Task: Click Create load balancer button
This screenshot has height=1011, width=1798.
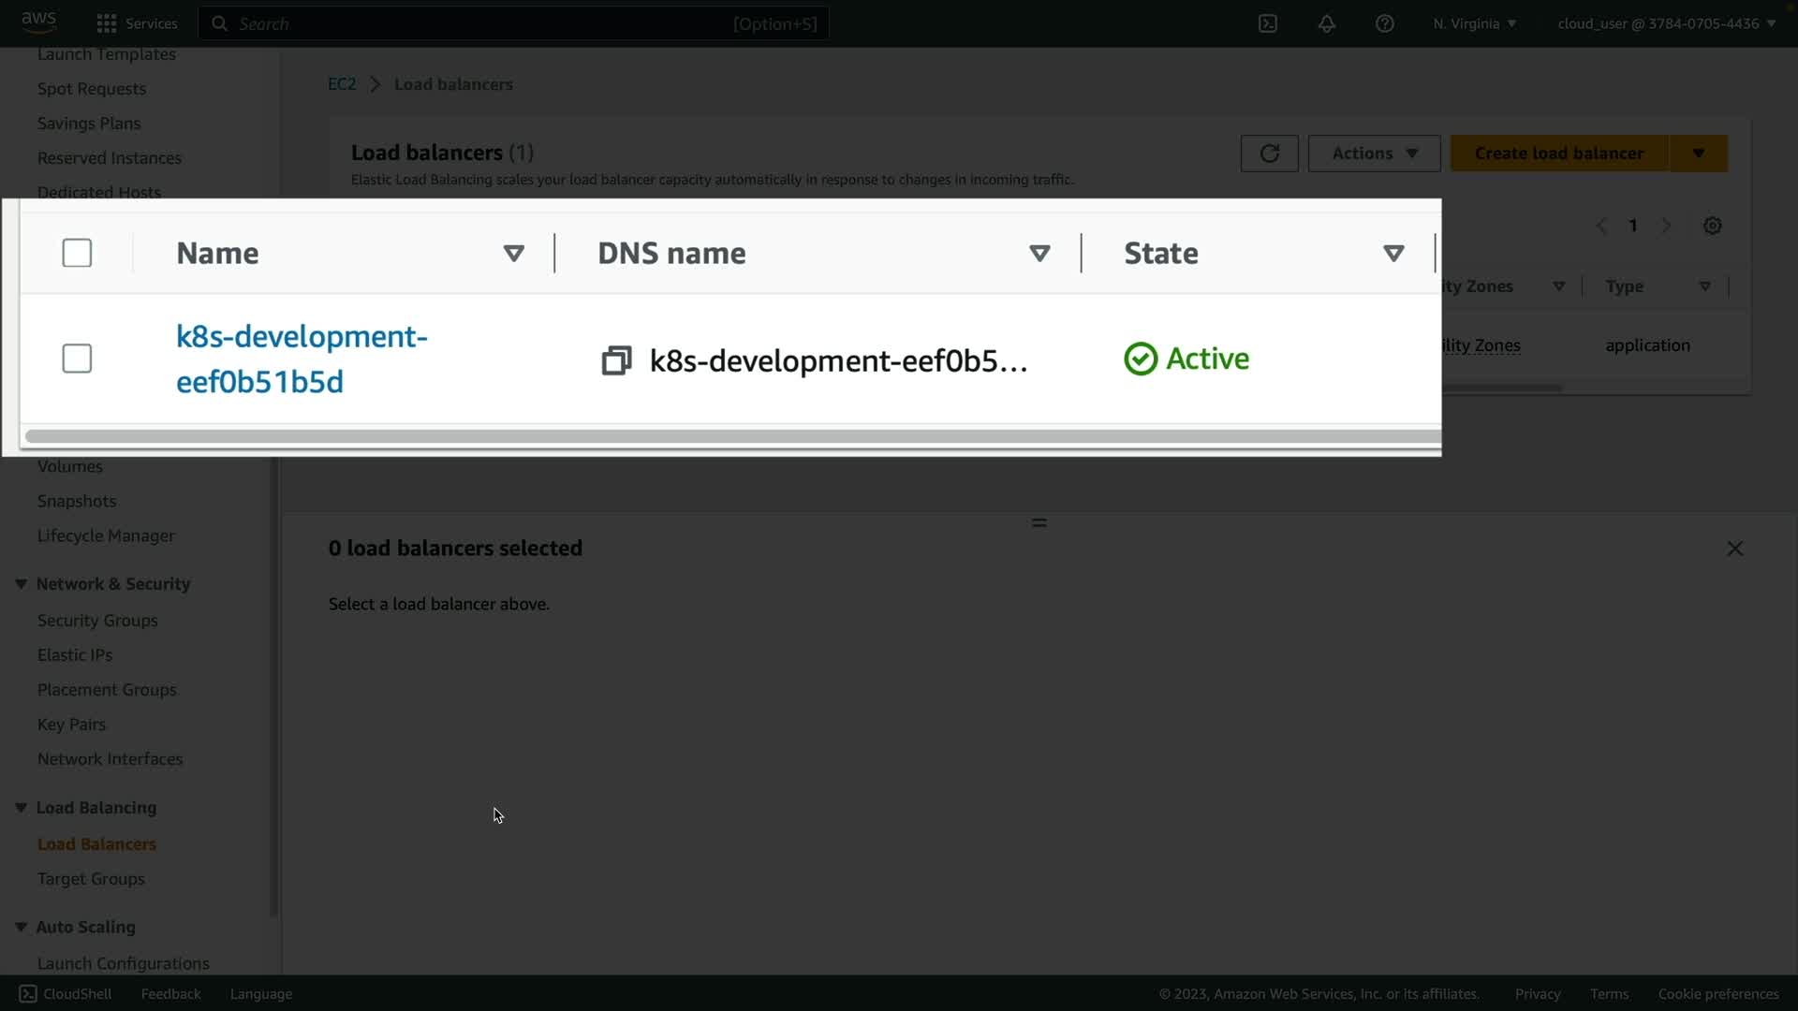Action: point(1558,154)
